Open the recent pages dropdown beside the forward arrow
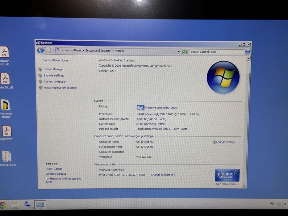 point(53,50)
